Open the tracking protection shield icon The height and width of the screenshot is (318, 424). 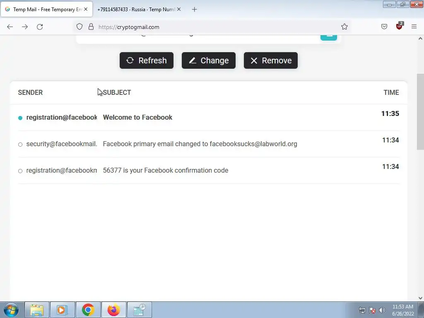79,27
